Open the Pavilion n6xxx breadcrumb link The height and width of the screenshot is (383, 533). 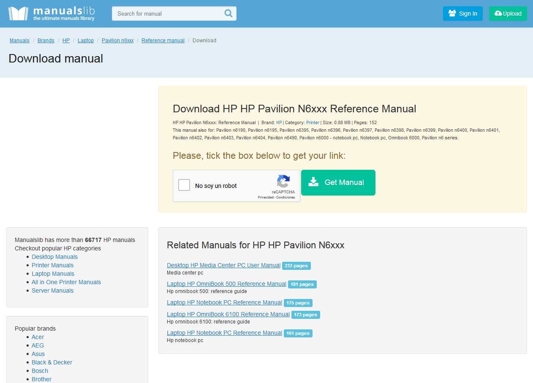[118, 41]
